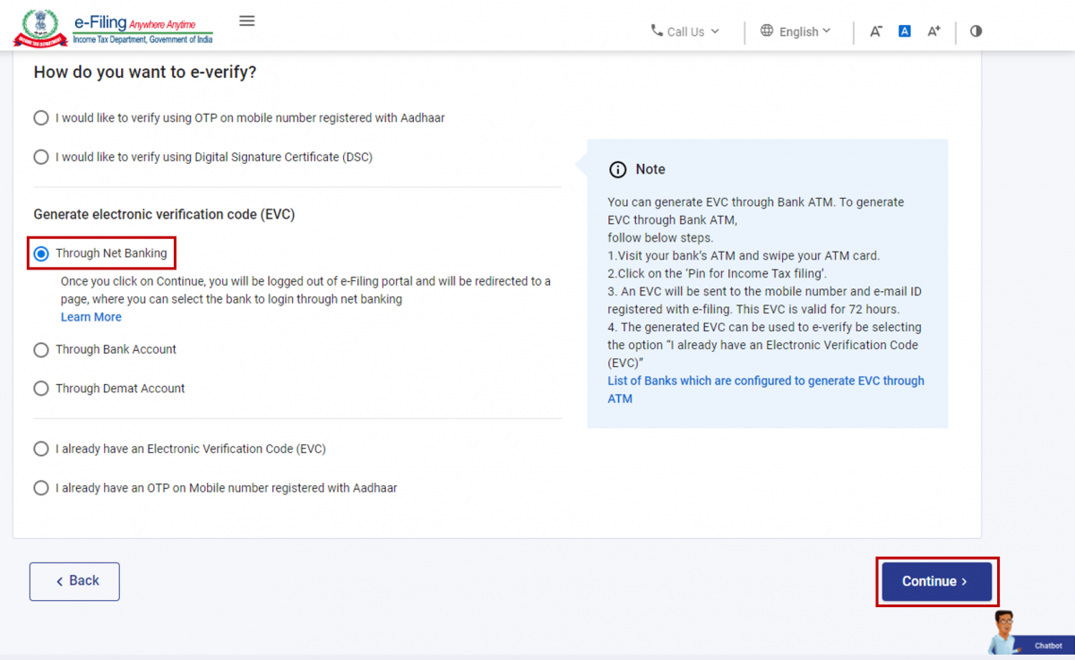Toggle dark contrast mode icon
This screenshot has height=660, width=1075.
pos(976,30)
